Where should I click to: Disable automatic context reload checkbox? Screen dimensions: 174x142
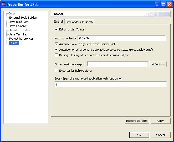point(56,49)
